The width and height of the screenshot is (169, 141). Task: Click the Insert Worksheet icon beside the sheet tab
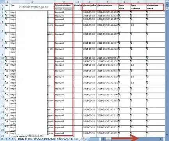click(x=84, y=139)
